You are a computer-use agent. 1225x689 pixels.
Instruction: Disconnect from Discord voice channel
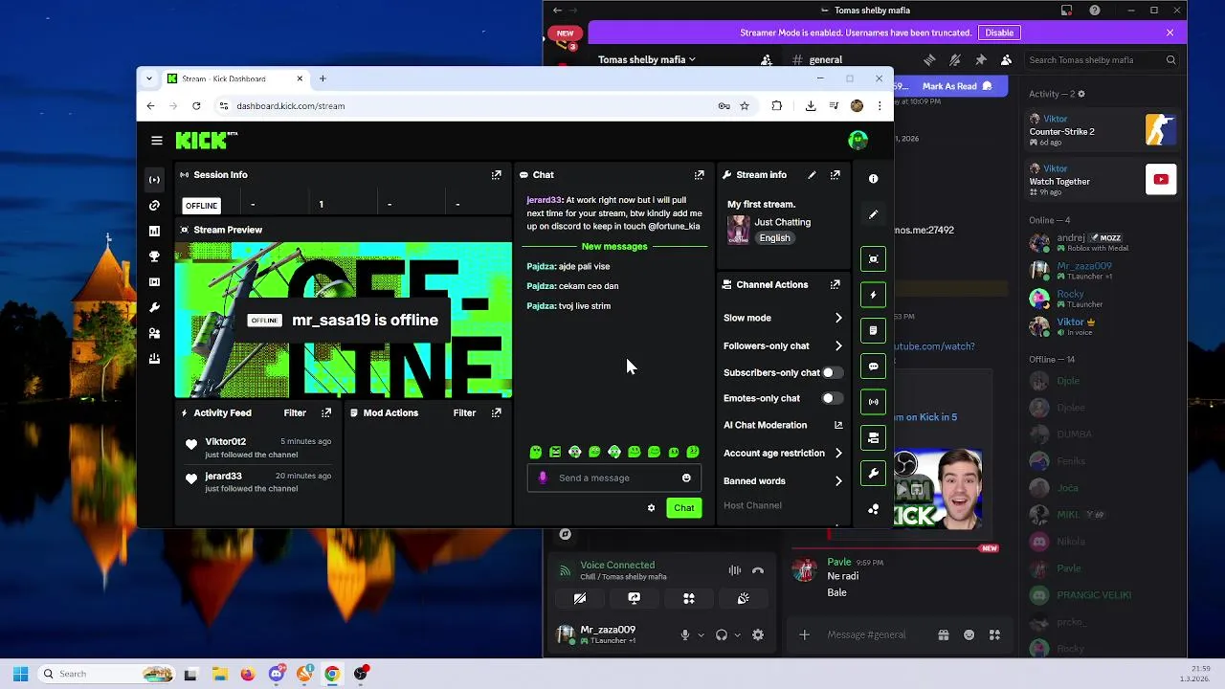(x=758, y=571)
